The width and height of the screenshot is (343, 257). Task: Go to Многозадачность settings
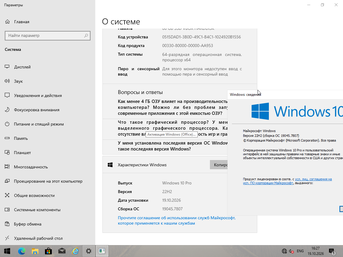point(31,167)
